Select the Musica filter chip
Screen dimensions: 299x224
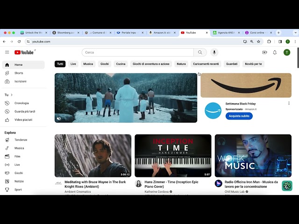[88, 64]
